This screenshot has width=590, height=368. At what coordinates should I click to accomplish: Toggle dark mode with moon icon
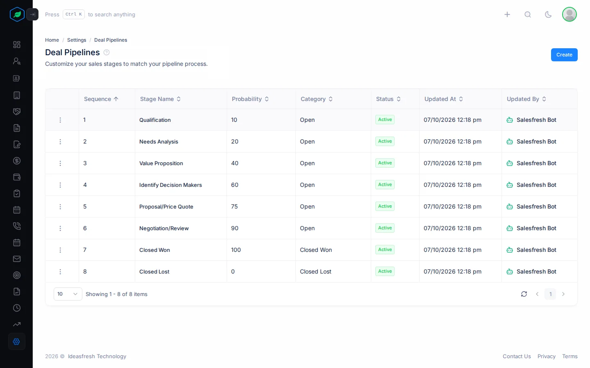click(548, 14)
